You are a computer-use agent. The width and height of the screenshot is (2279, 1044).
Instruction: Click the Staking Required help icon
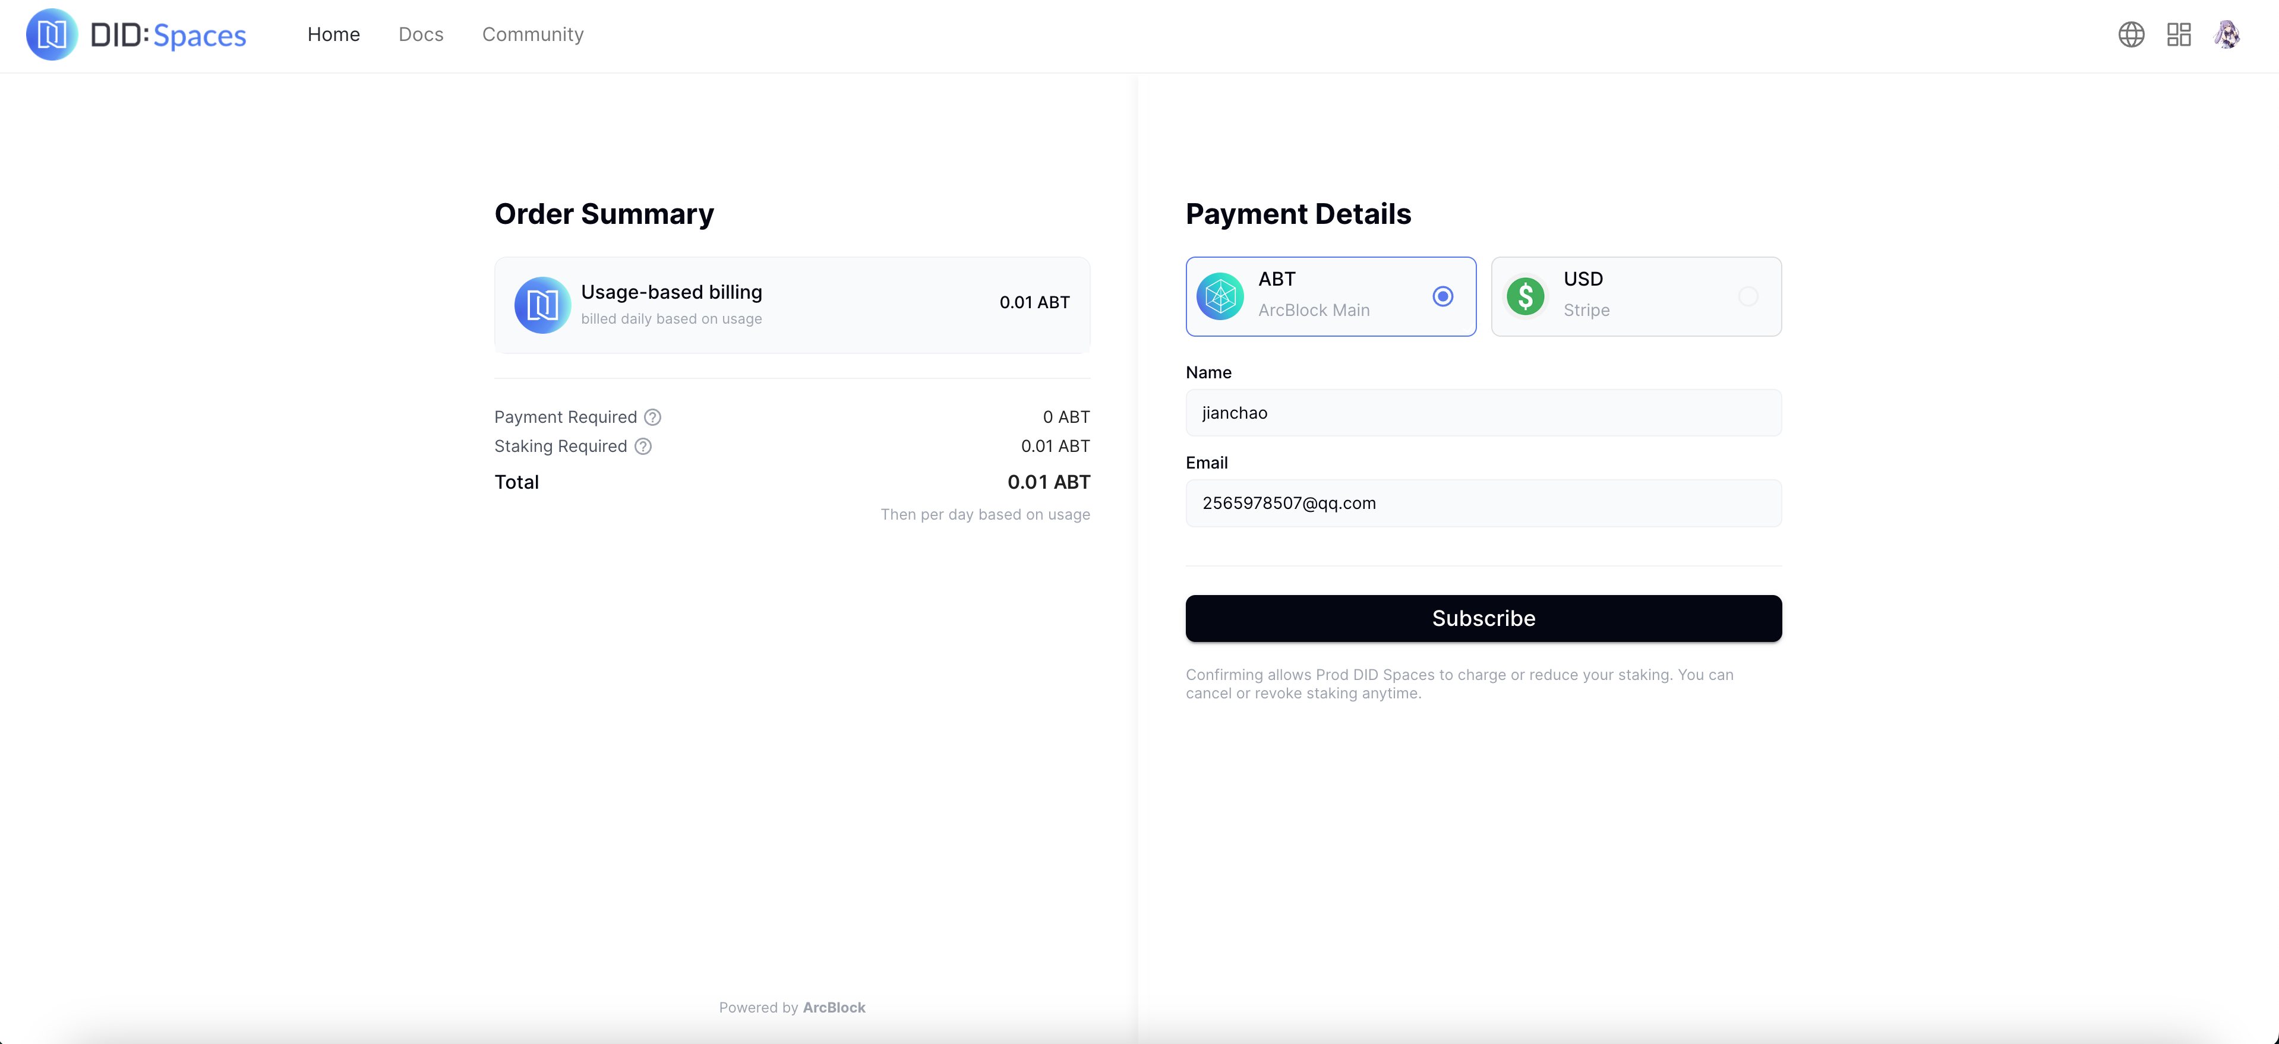(x=643, y=447)
